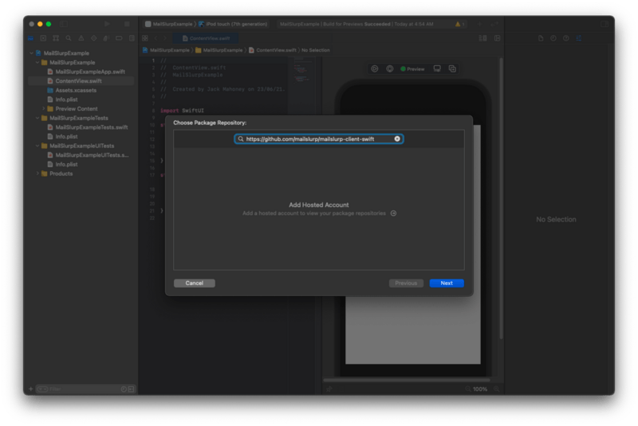This screenshot has width=638, height=426.
Task: Select the MailSlurpExample scheme in the toolbar
Action: pyautogui.click(x=169, y=24)
